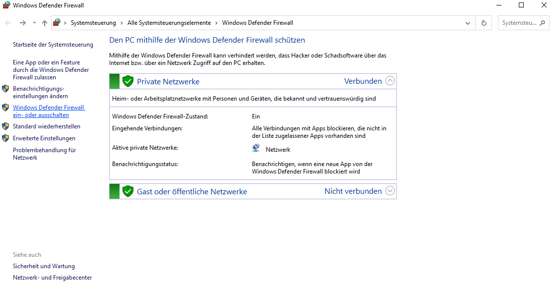The image size is (553, 287).
Task: Open Erweiterte Einstellungen
Action: coord(44,138)
